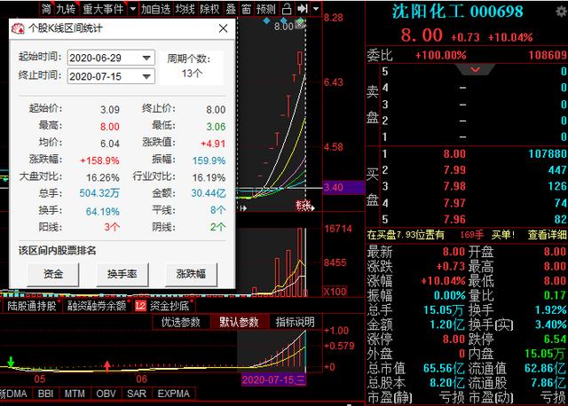Expand the dropdown arrow next to 重大事件
The image size is (568, 406).
click(133, 9)
